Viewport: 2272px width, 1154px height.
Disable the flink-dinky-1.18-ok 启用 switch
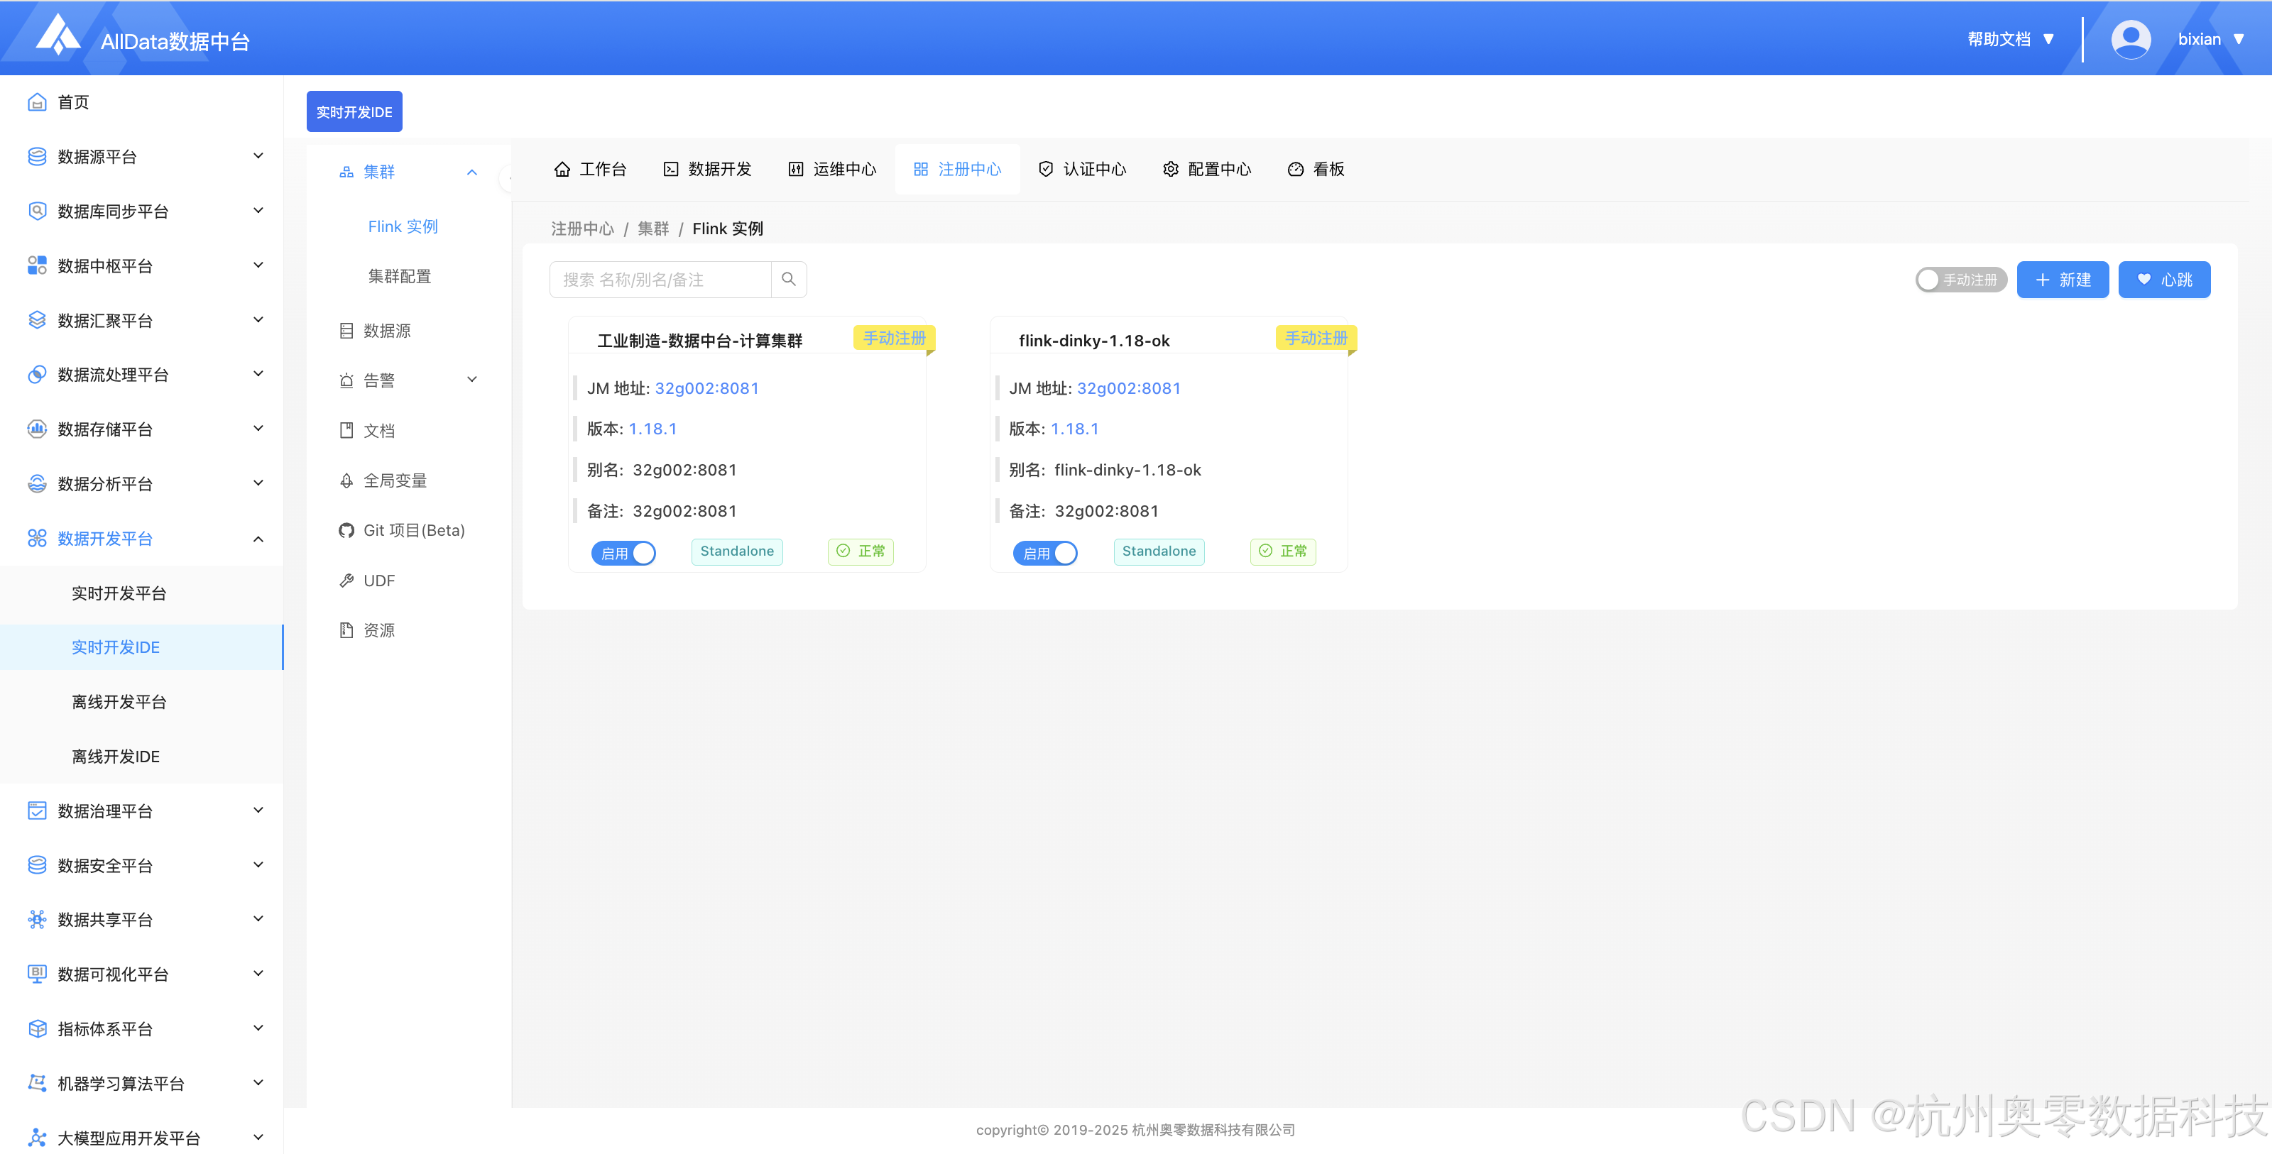(1045, 553)
